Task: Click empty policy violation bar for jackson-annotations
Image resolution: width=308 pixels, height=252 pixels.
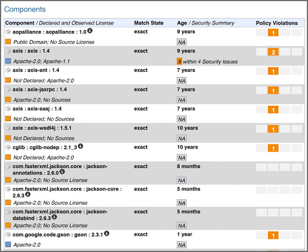Action: tap(279, 167)
